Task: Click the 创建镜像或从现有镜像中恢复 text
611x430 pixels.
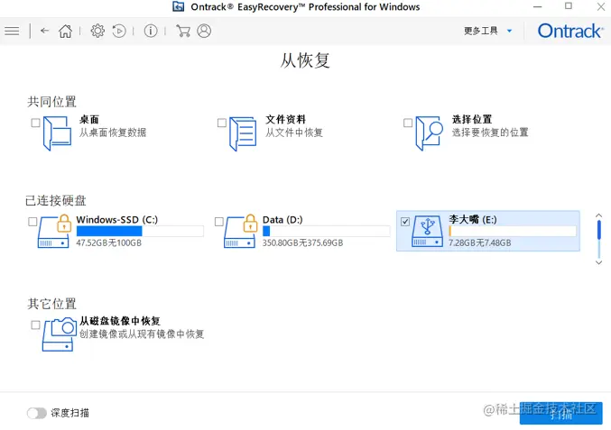Action: (x=142, y=334)
